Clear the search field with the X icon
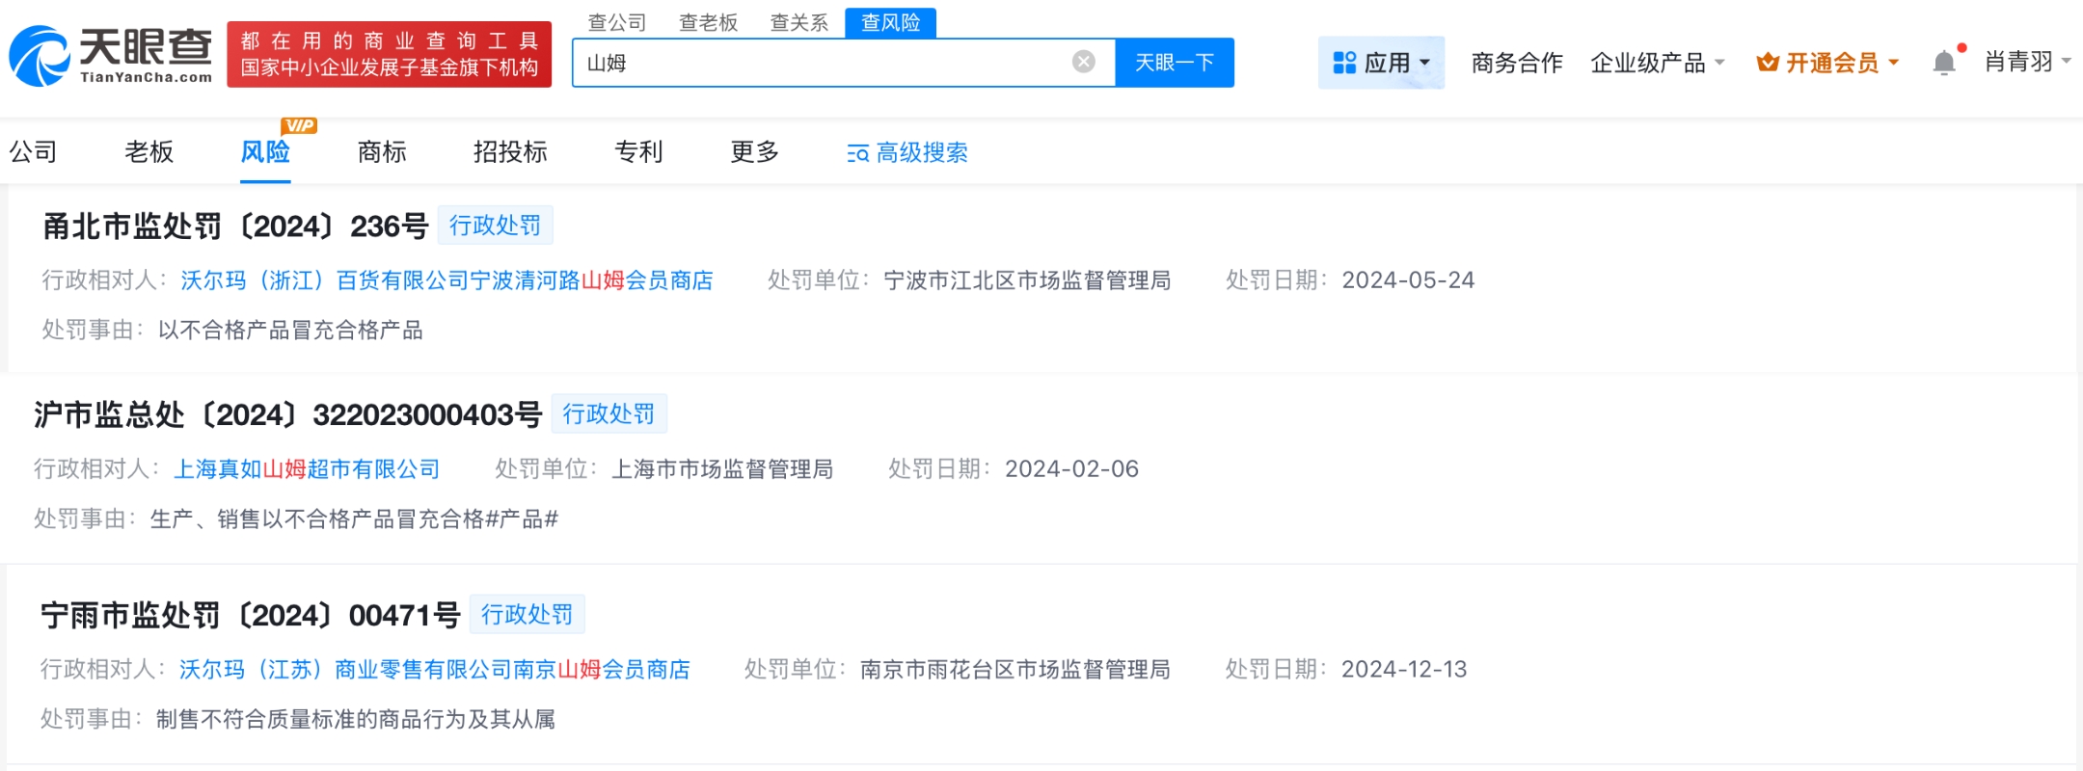Screen dimensions: 2083x771 pos(1084,62)
